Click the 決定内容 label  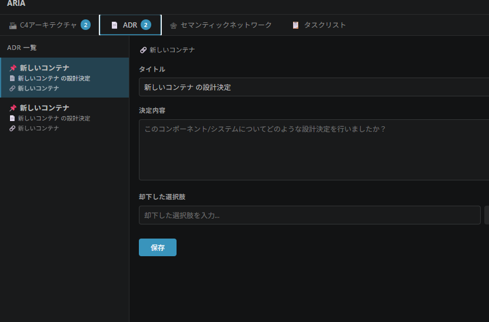click(x=152, y=110)
